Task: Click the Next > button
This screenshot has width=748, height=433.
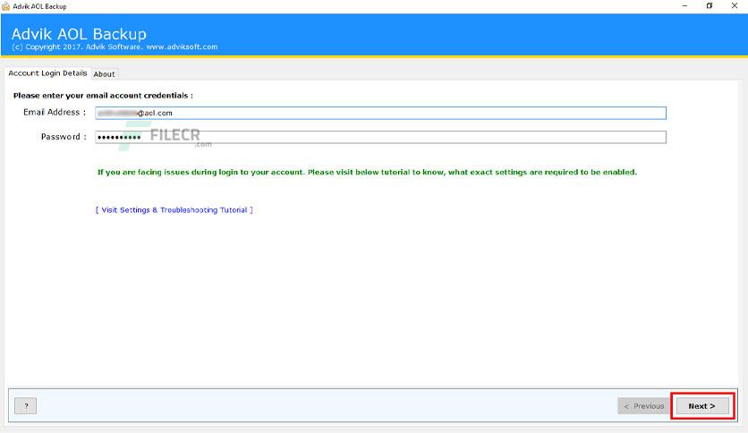Action: (x=702, y=406)
